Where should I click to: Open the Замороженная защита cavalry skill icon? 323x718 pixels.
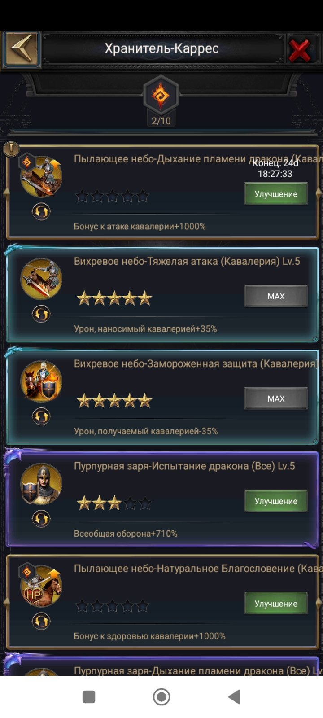tap(41, 381)
